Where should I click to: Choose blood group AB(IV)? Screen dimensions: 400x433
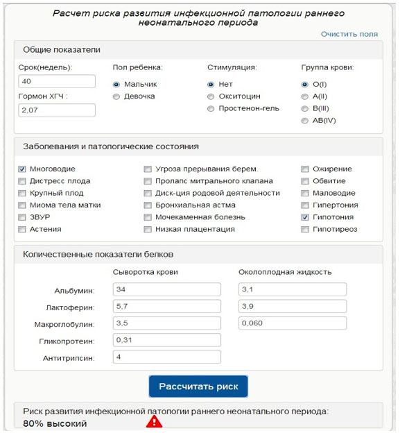point(305,121)
